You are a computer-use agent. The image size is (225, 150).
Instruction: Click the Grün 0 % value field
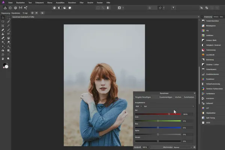tap(188, 121)
